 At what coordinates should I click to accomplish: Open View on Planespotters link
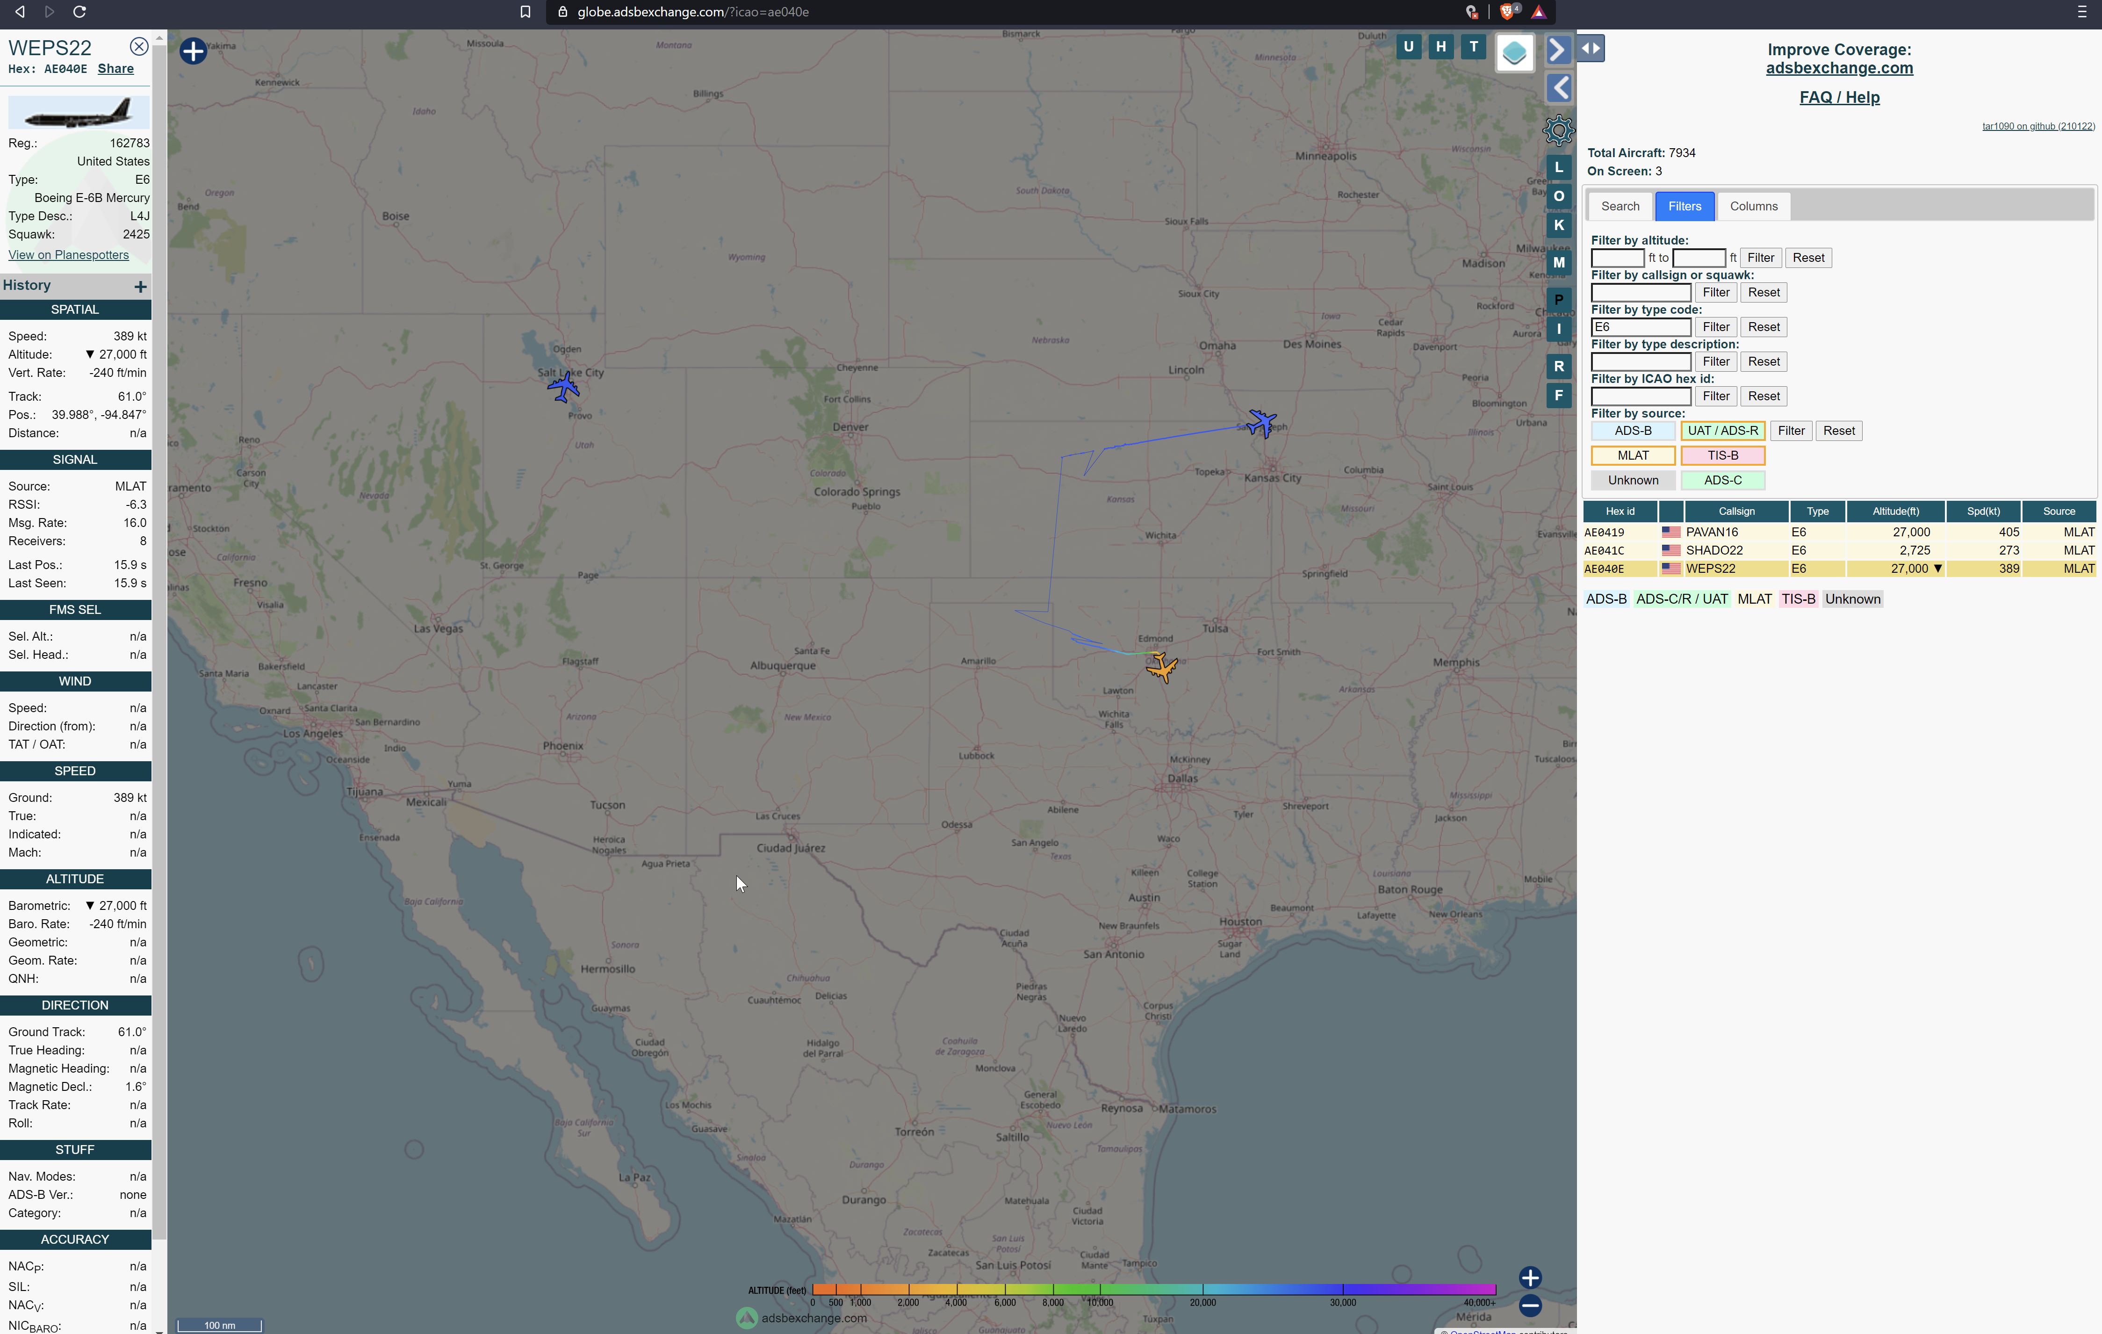click(x=68, y=255)
